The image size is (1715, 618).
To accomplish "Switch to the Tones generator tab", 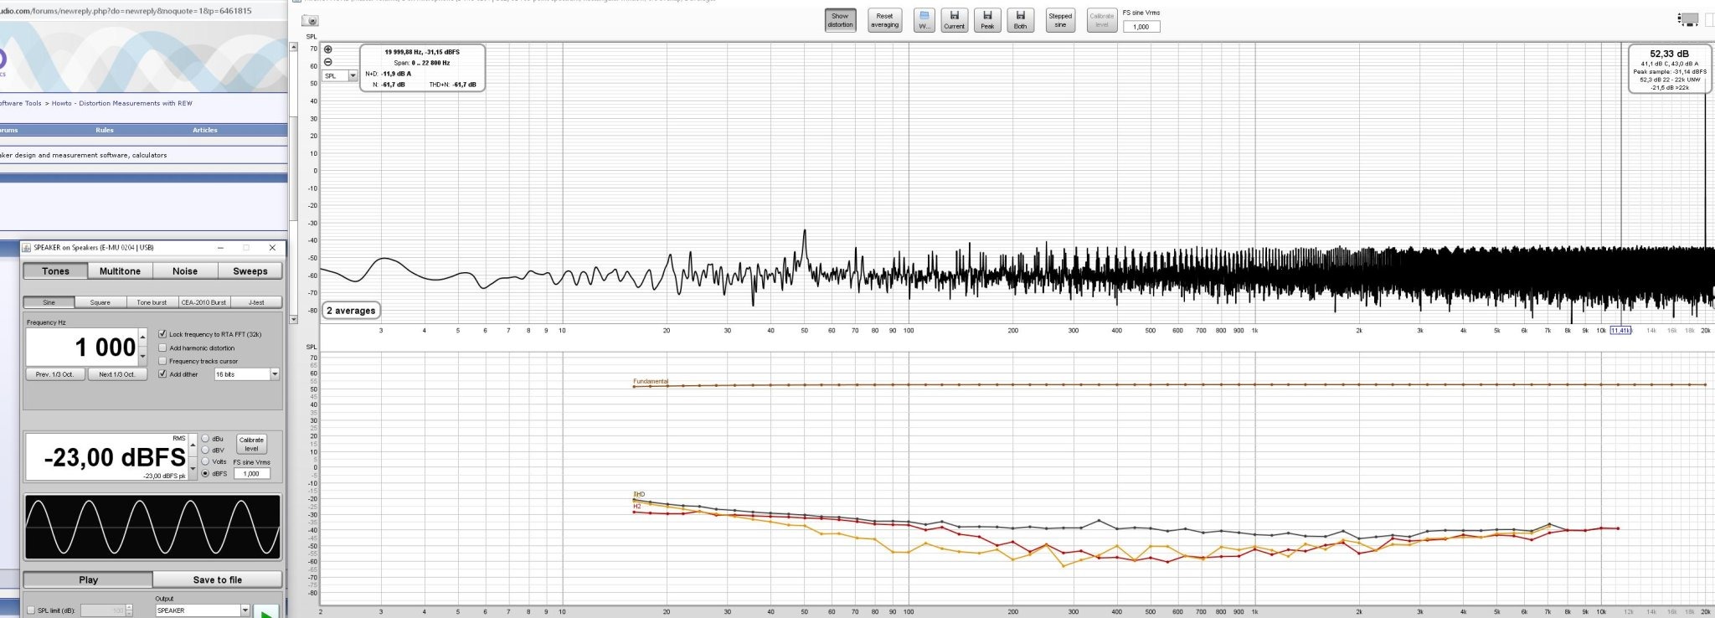I will click(55, 271).
